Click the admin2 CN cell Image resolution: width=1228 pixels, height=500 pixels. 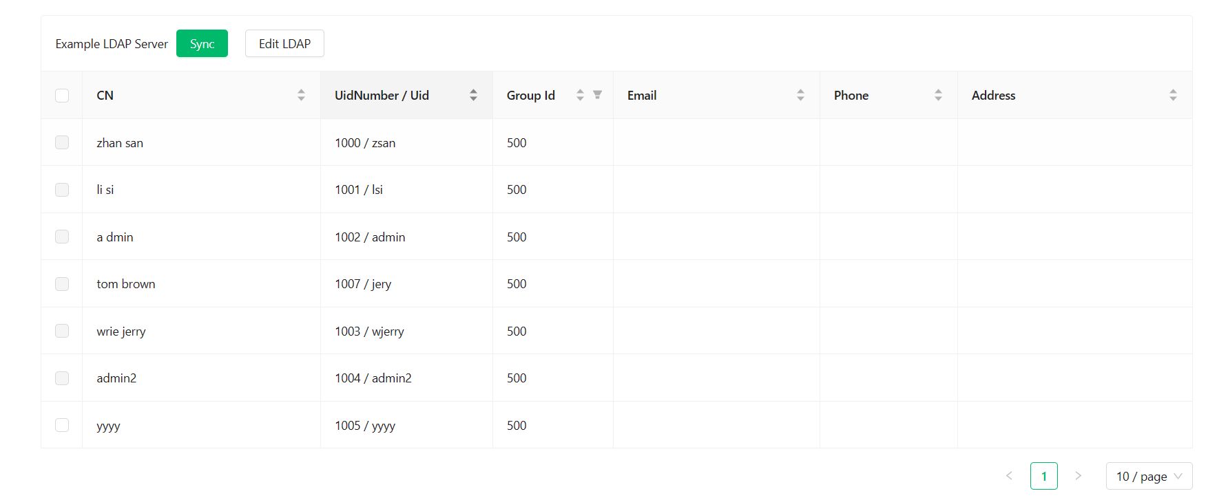click(116, 378)
